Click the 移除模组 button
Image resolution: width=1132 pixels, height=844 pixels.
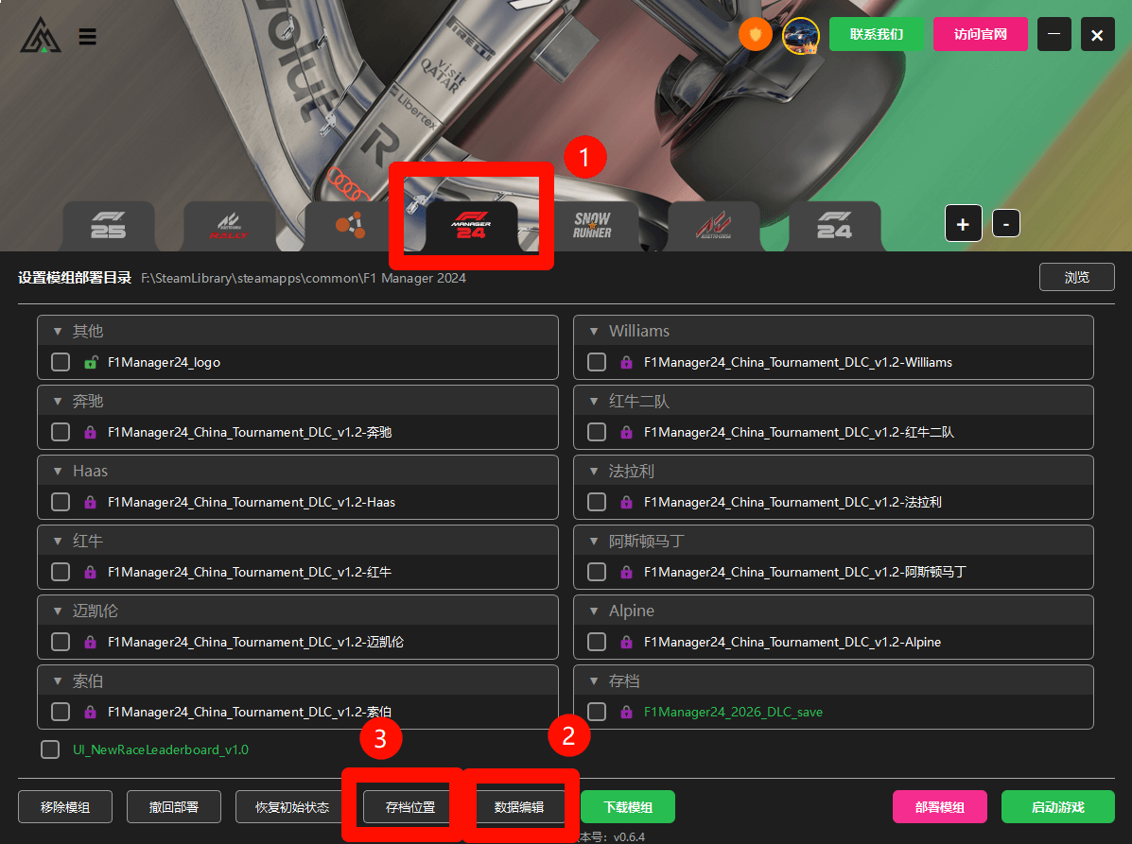(65, 807)
